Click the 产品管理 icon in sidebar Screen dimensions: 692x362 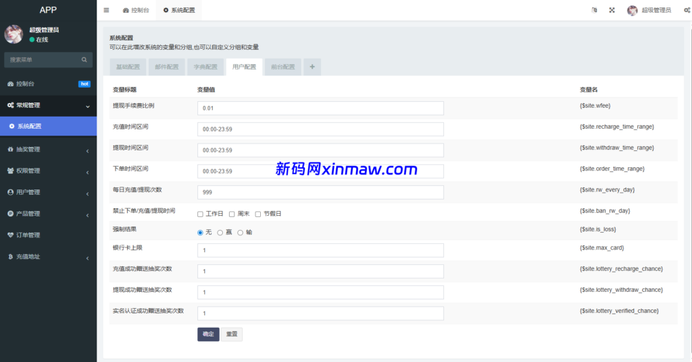click(11, 214)
